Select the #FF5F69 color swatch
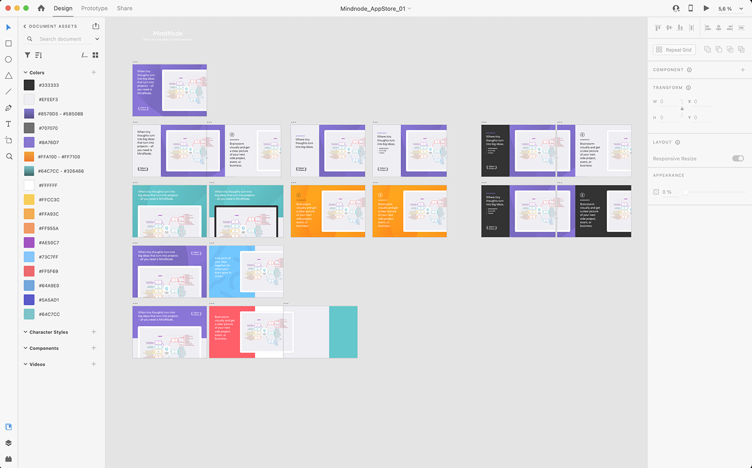The image size is (752, 468). tap(29, 271)
